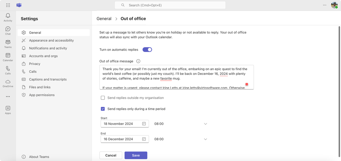The width and height of the screenshot is (341, 161).
Task: Open the top-right ellipsis menu
Action: [324, 5]
